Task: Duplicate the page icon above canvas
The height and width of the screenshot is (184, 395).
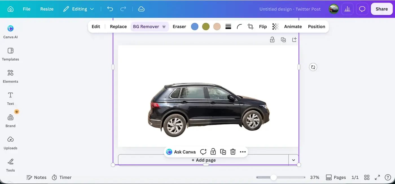Action: pos(283,40)
